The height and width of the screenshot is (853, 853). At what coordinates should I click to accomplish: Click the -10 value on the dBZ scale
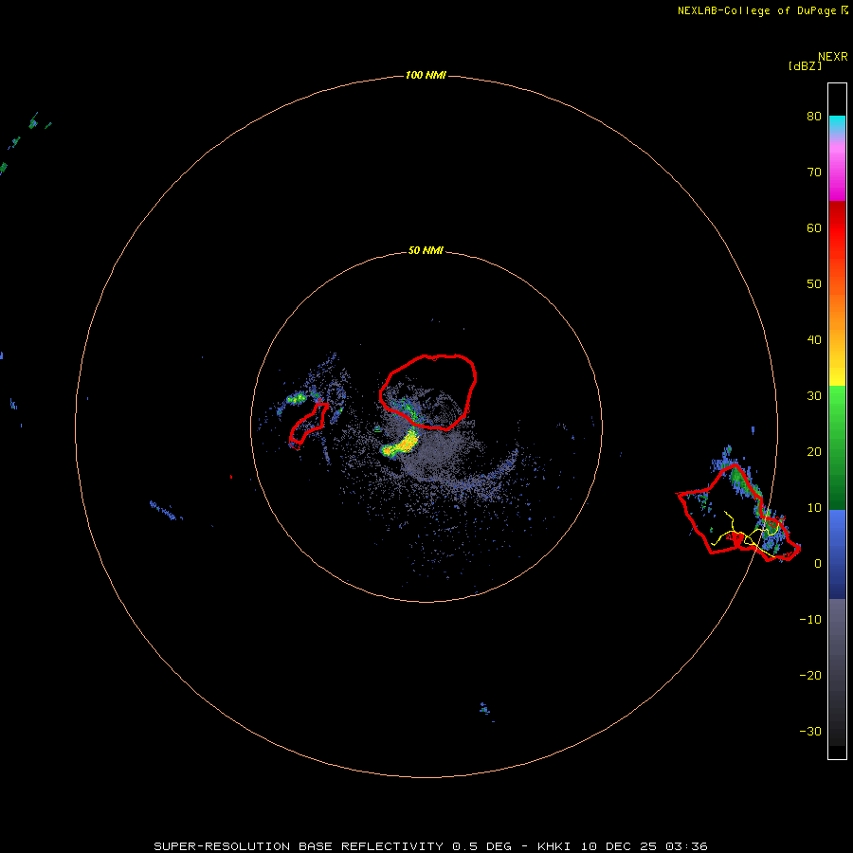tap(810, 620)
